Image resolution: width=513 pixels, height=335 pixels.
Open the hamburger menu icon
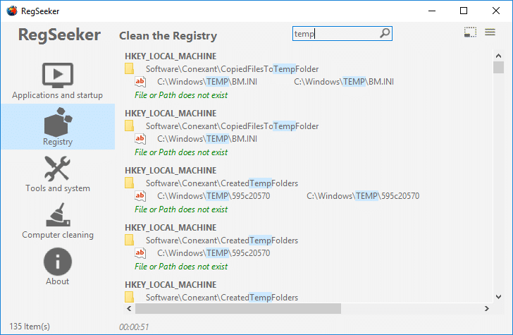tap(490, 32)
